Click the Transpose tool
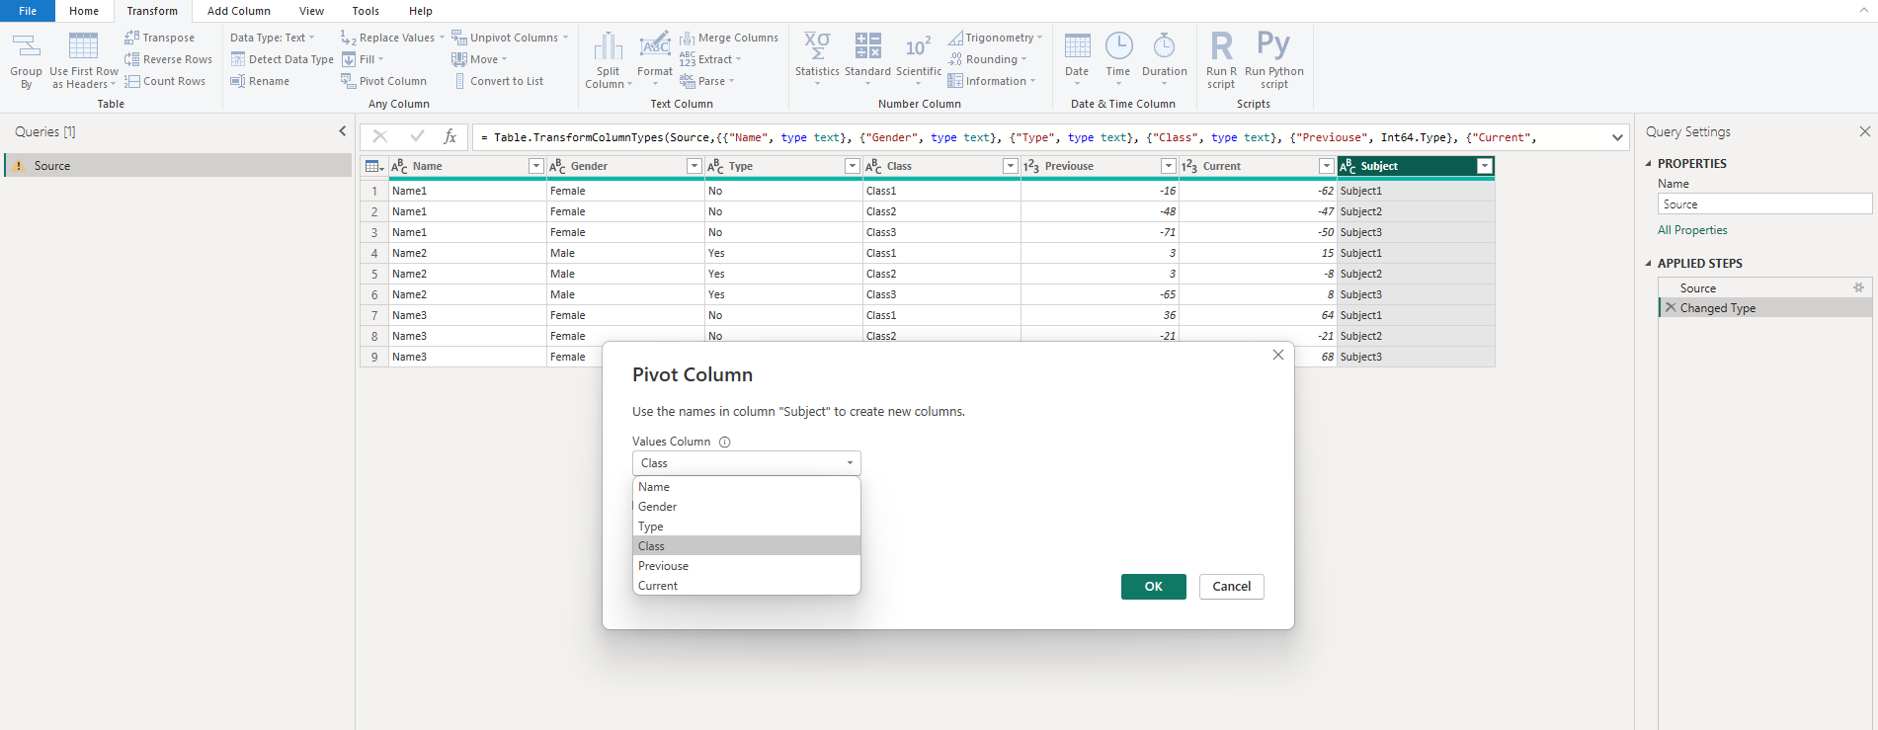Image resolution: width=1878 pixels, height=730 pixels. click(x=160, y=38)
